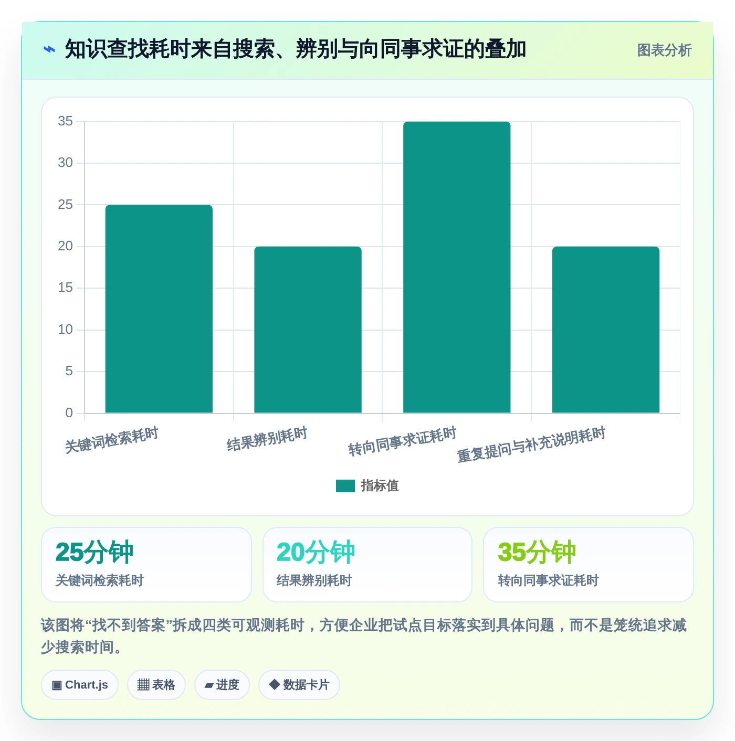Click the 重复提问与补充说明耗时 axis label

point(531,444)
